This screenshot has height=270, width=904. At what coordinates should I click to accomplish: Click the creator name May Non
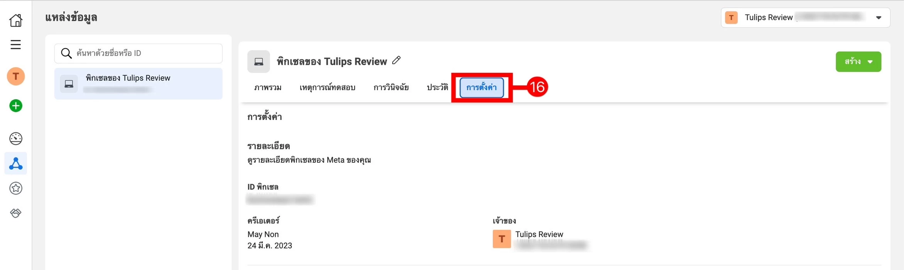(x=263, y=234)
